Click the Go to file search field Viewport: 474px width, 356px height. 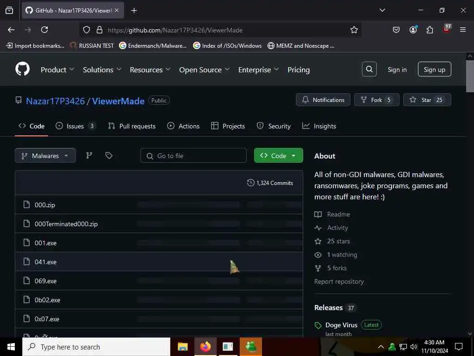coord(193,156)
